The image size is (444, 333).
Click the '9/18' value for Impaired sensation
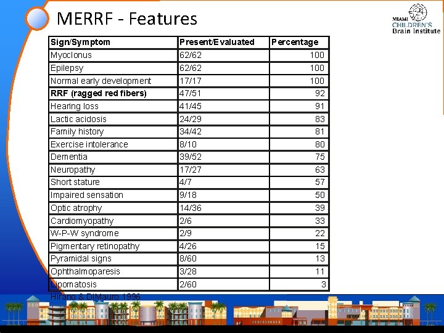pyautogui.click(x=188, y=195)
